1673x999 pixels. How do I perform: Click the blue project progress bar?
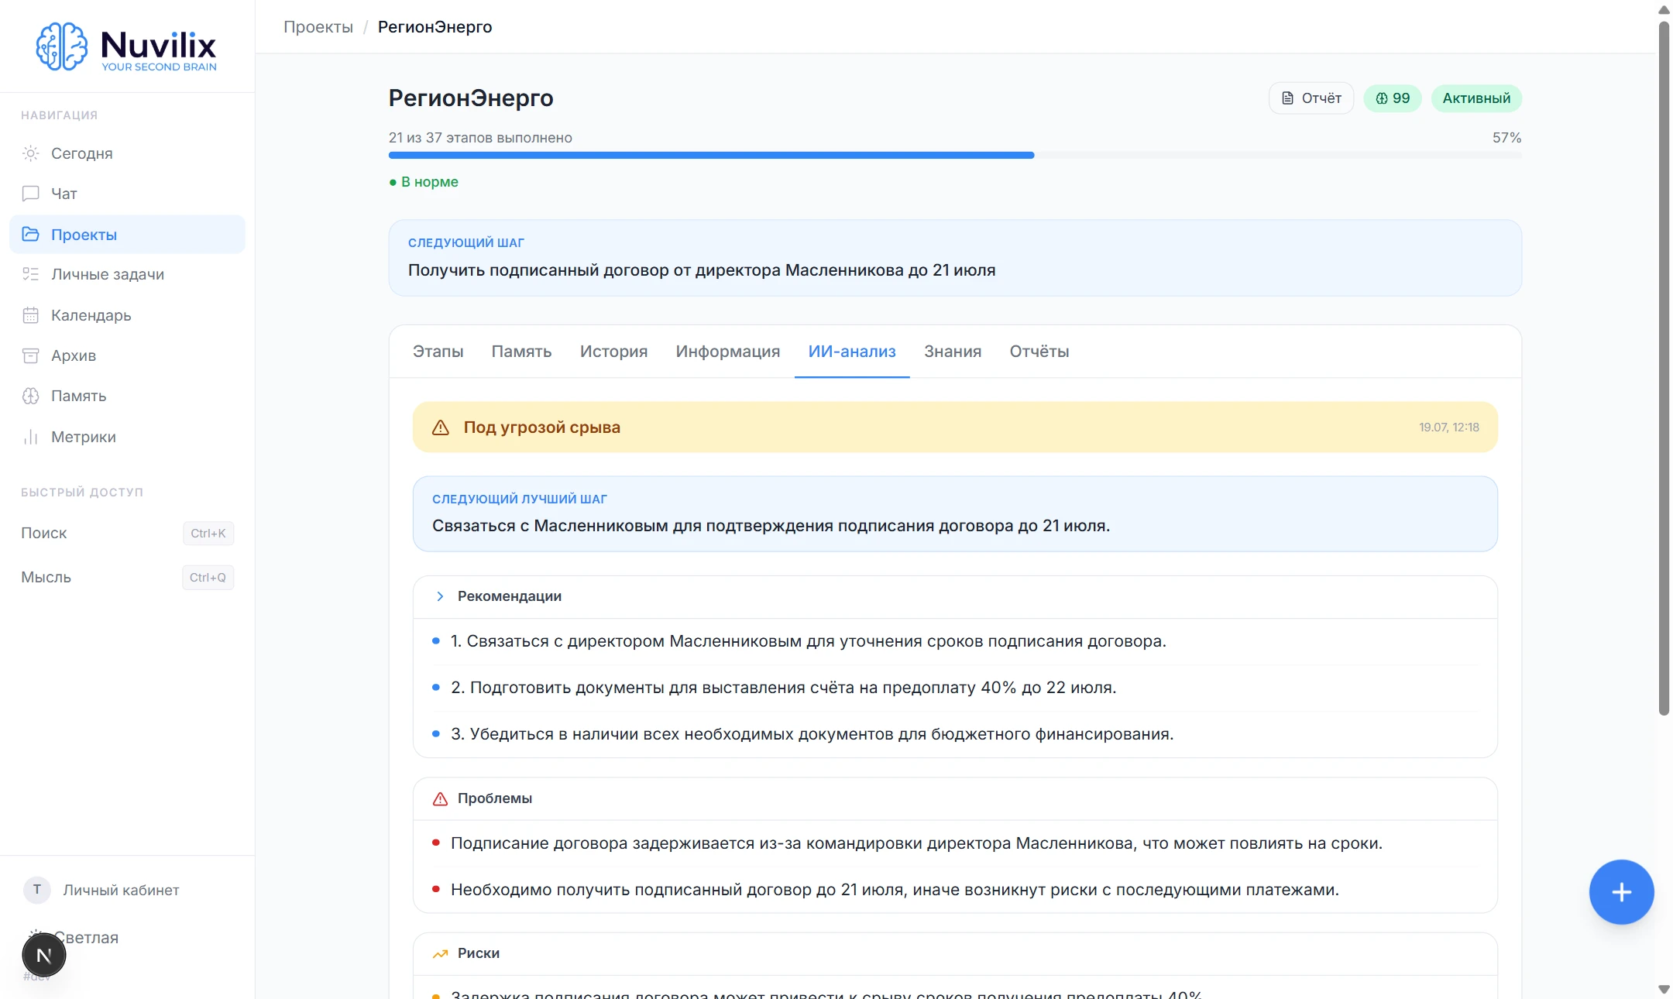pos(711,156)
